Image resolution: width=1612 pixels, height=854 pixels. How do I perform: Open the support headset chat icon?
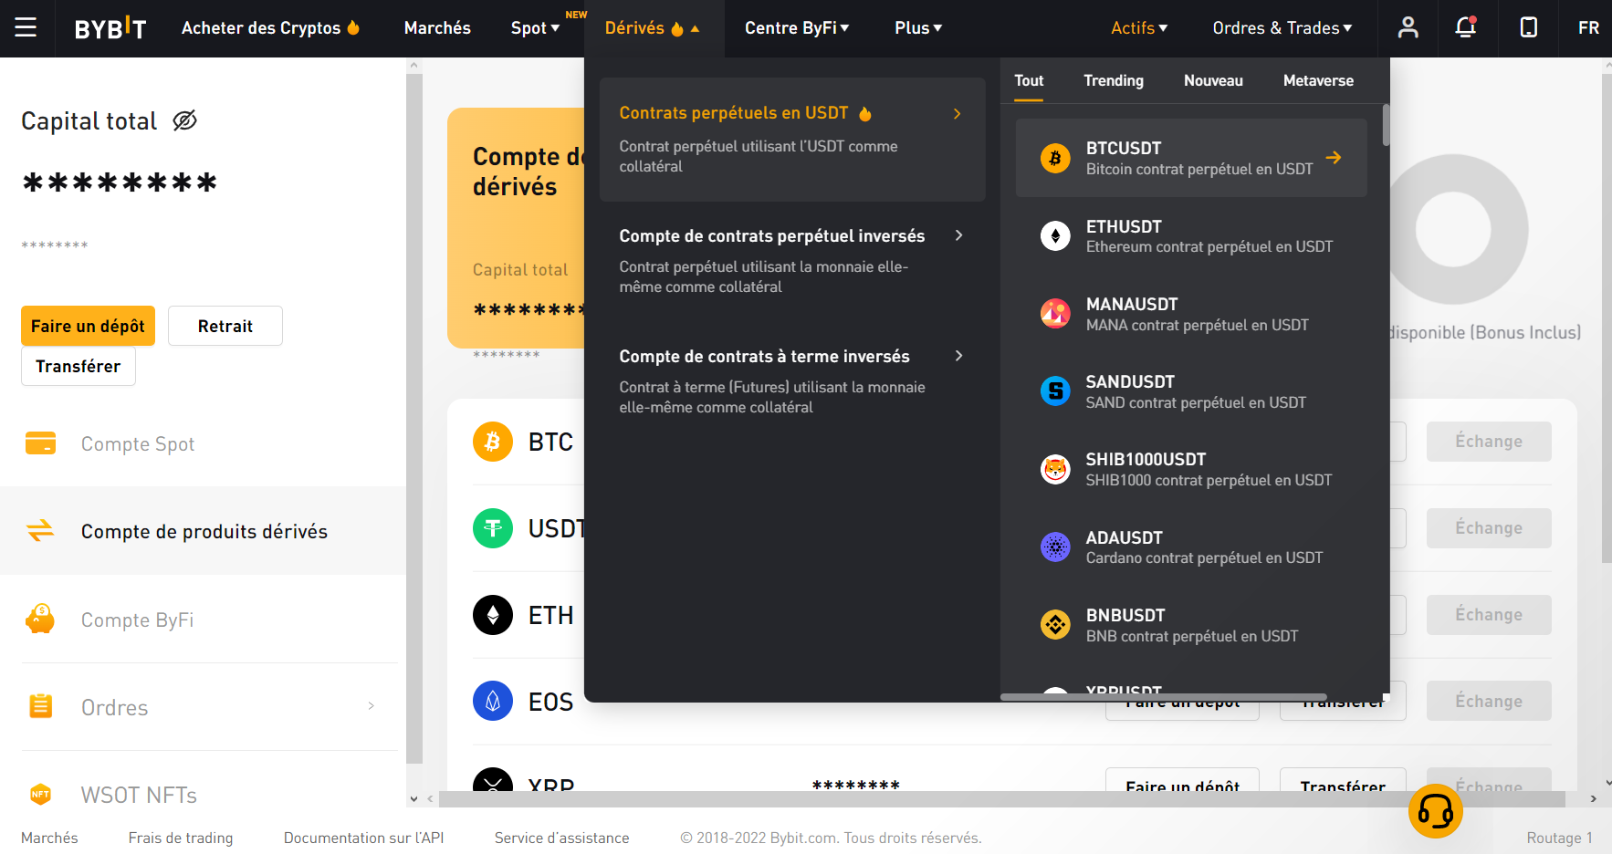(1436, 811)
